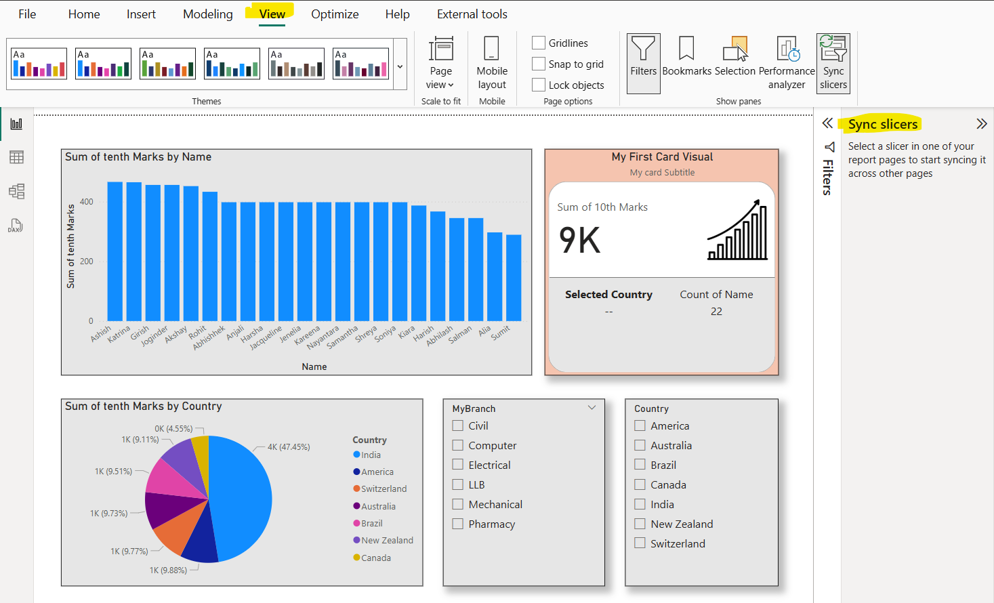Click the Mobile layout button
This screenshot has width=994, height=603.
pyautogui.click(x=492, y=61)
